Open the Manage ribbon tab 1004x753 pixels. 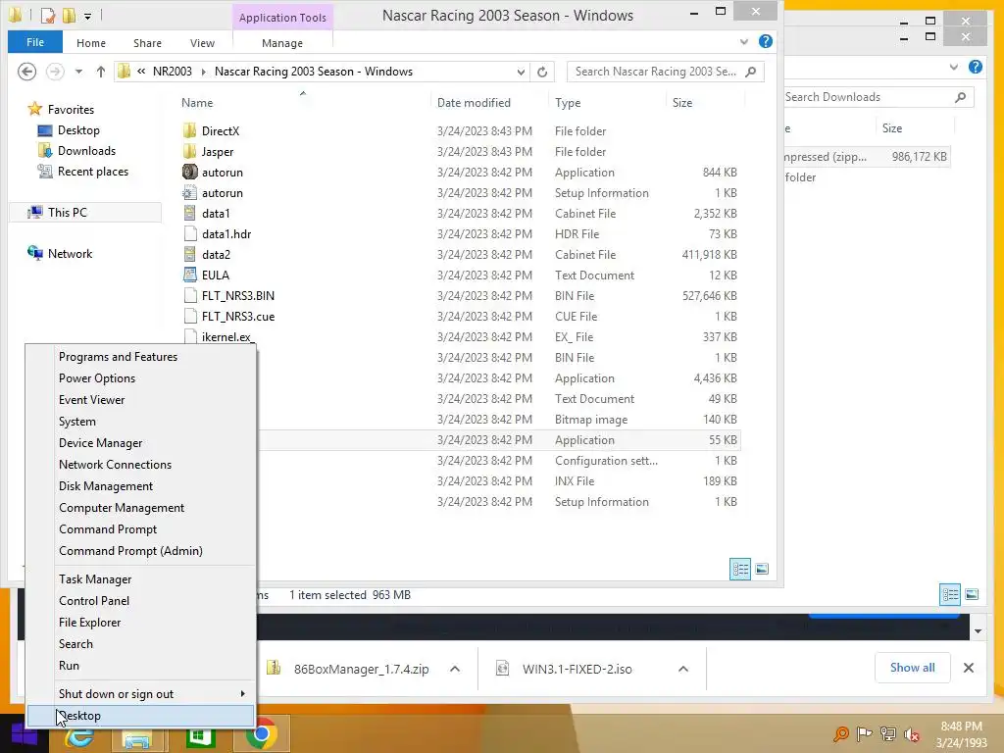282,43
